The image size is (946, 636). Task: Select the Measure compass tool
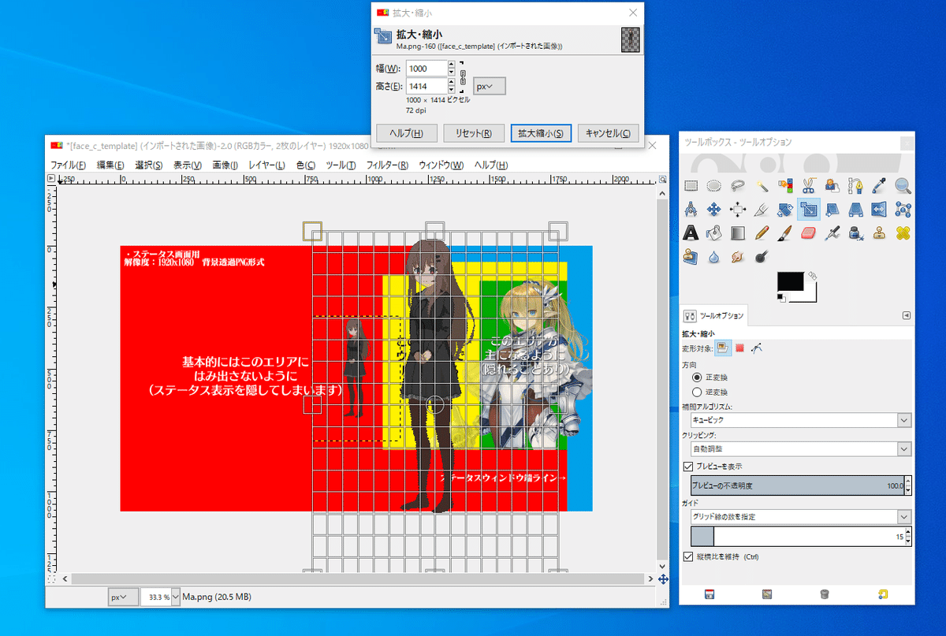tap(691, 210)
